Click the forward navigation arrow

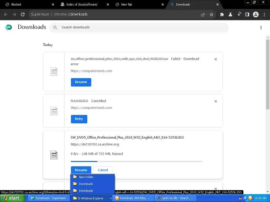pos(14,14)
